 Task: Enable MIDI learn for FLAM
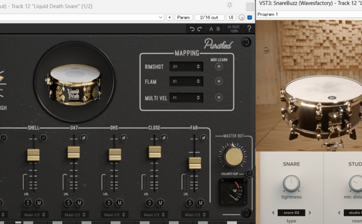pos(219,81)
